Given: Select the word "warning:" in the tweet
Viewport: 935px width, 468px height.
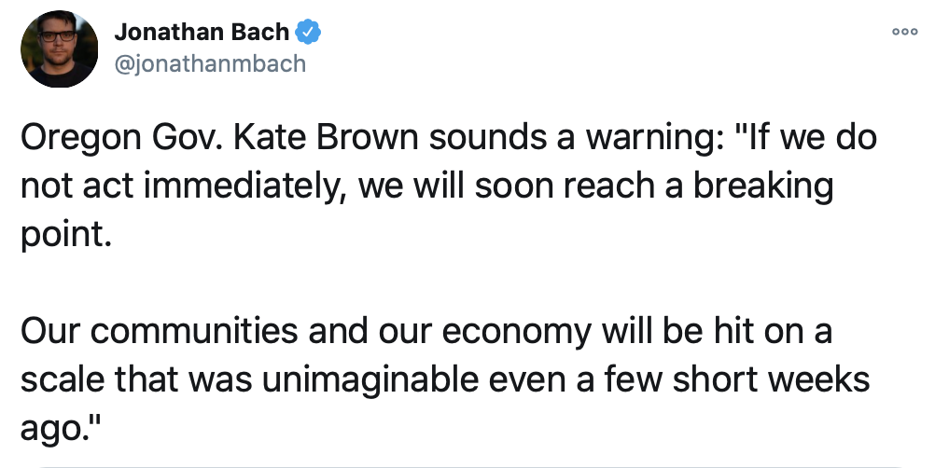Looking at the screenshot, I should pyautogui.click(x=641, y=140).
